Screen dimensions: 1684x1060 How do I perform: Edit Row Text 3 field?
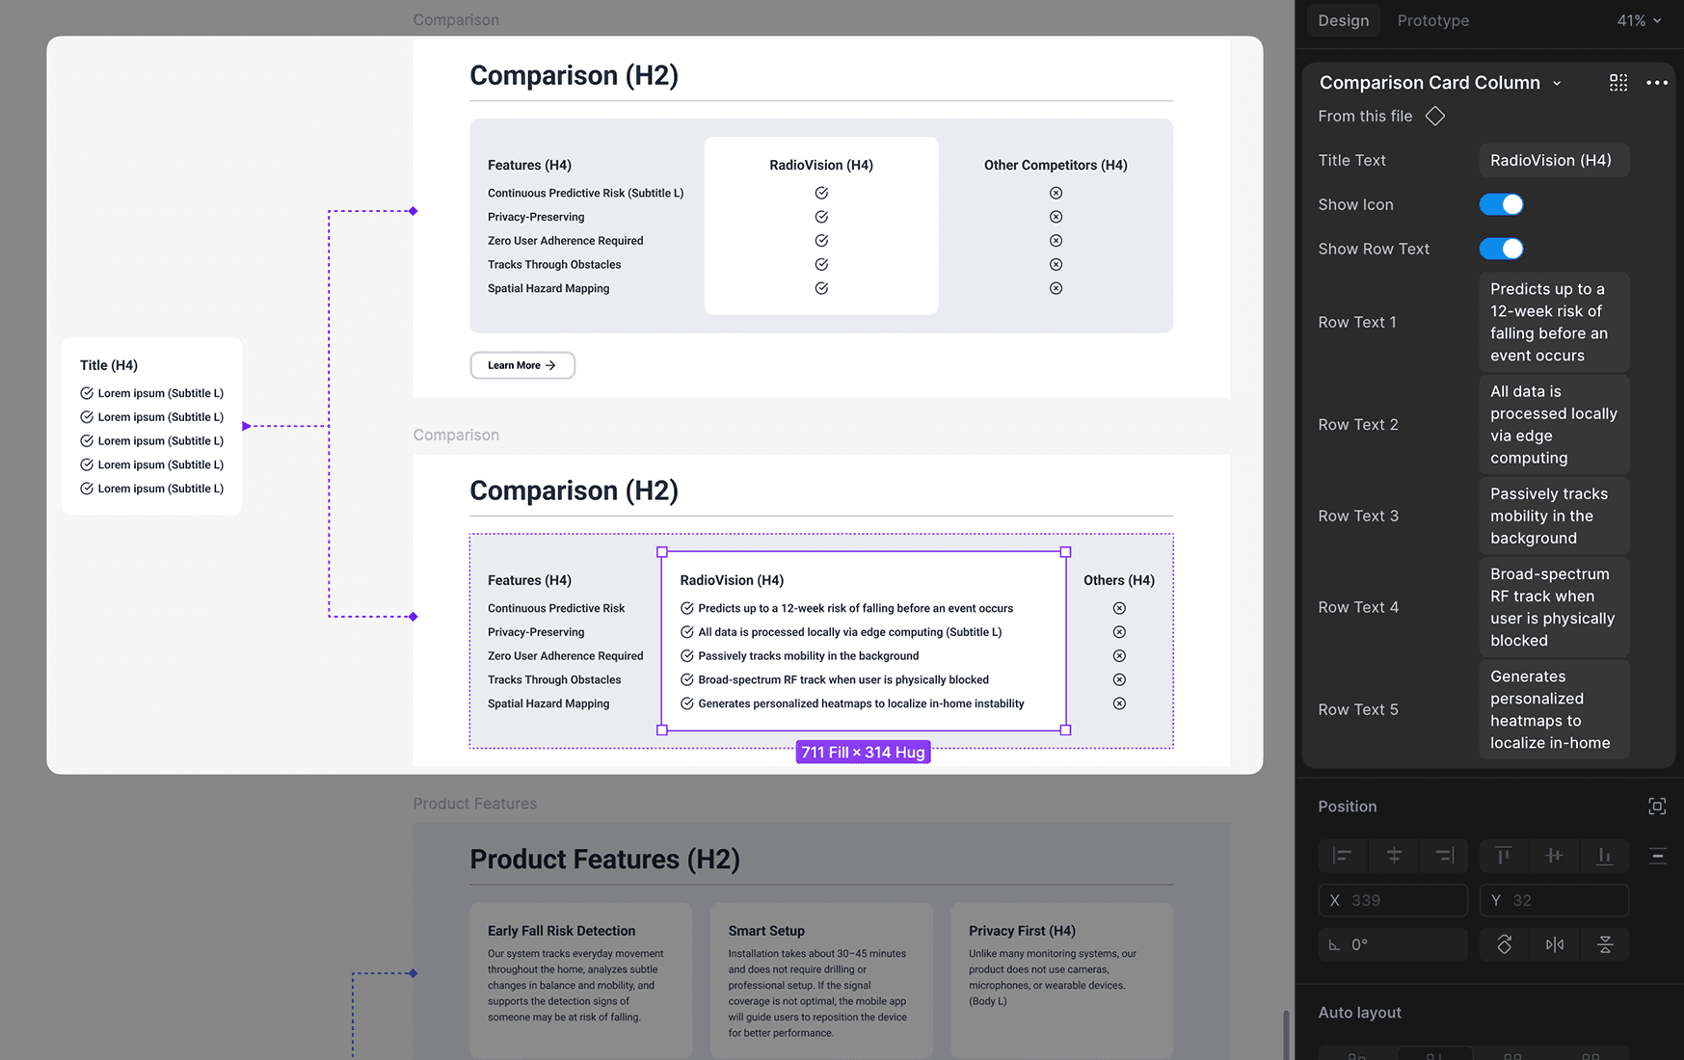(x=1554, y=516)
